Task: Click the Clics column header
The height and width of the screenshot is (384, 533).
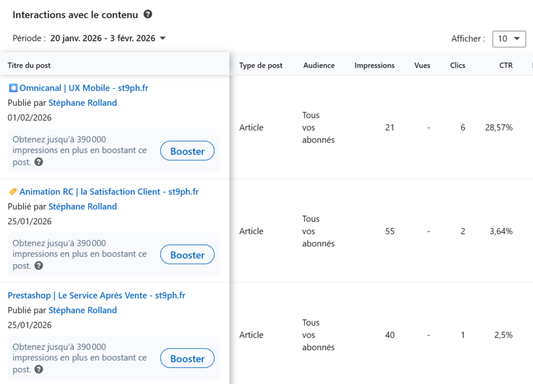Action: point(458,66)
